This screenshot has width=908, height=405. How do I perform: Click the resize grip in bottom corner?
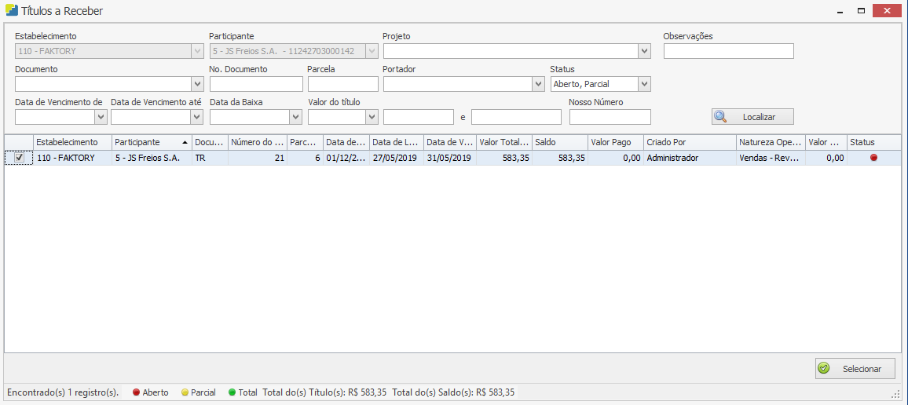pyautogui.click(x=895, y=394)
